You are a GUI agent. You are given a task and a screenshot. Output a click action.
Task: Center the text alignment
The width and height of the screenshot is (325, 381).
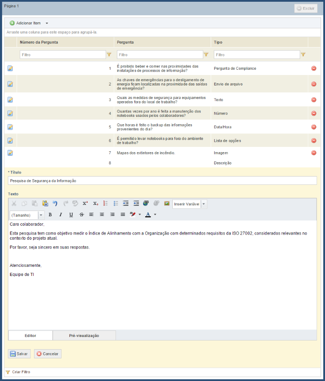point(102,214)
